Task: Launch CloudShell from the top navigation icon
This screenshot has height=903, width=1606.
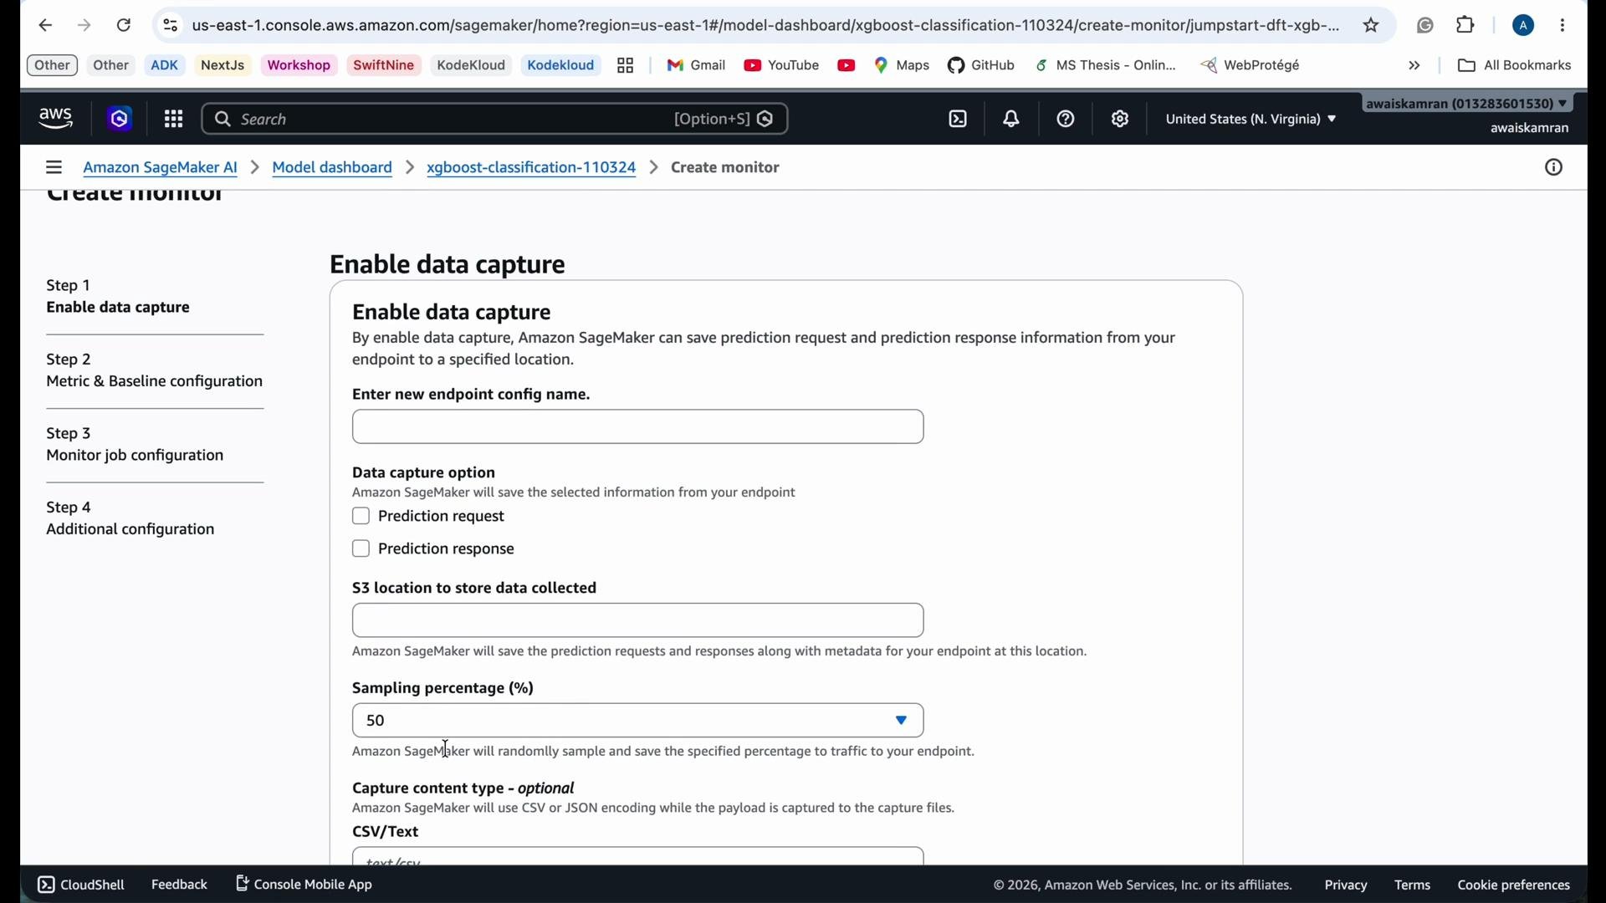Action: pyautogui.click(x=959, y=120)
